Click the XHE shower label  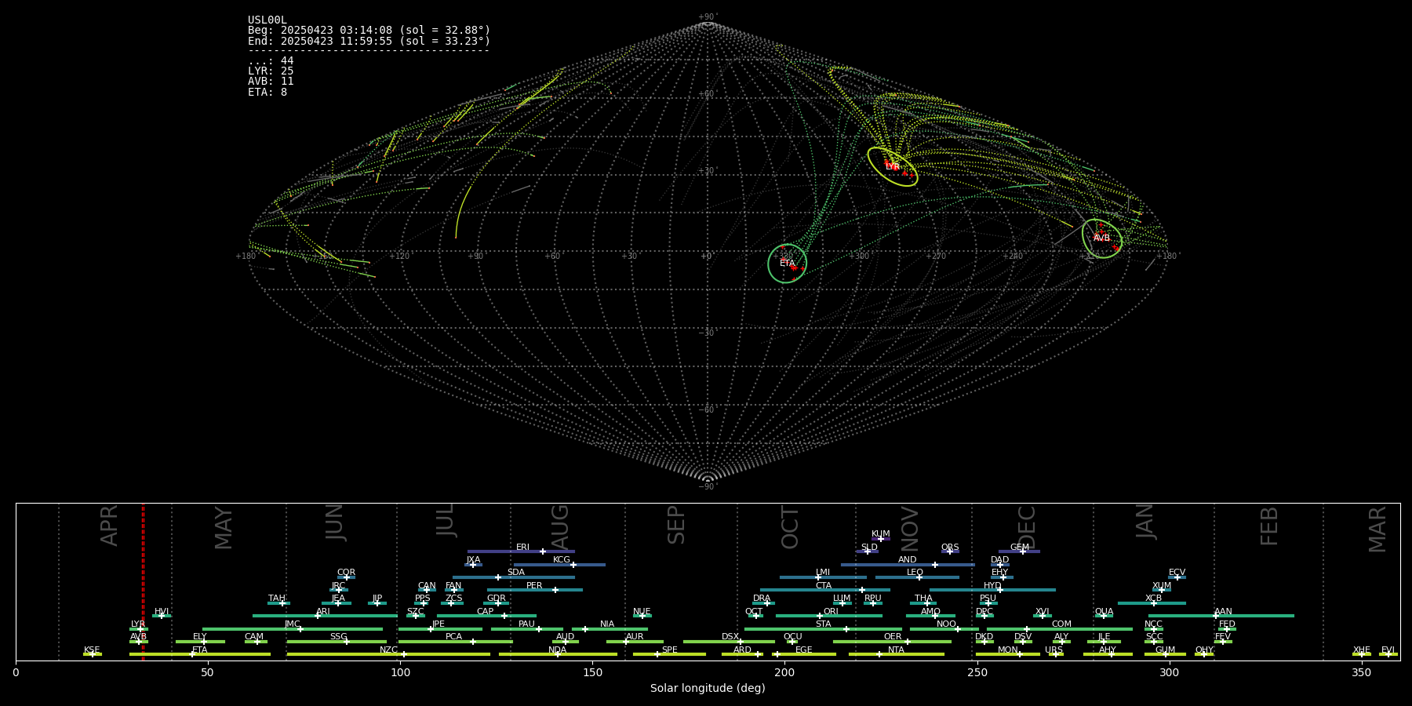click(x=1362, y=650)
